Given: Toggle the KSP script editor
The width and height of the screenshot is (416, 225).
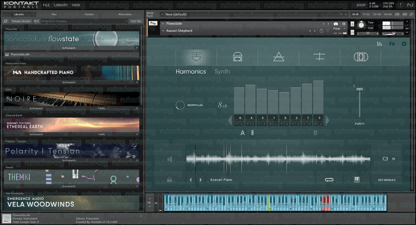Looking at the screenshot, I should pos(397,14).
